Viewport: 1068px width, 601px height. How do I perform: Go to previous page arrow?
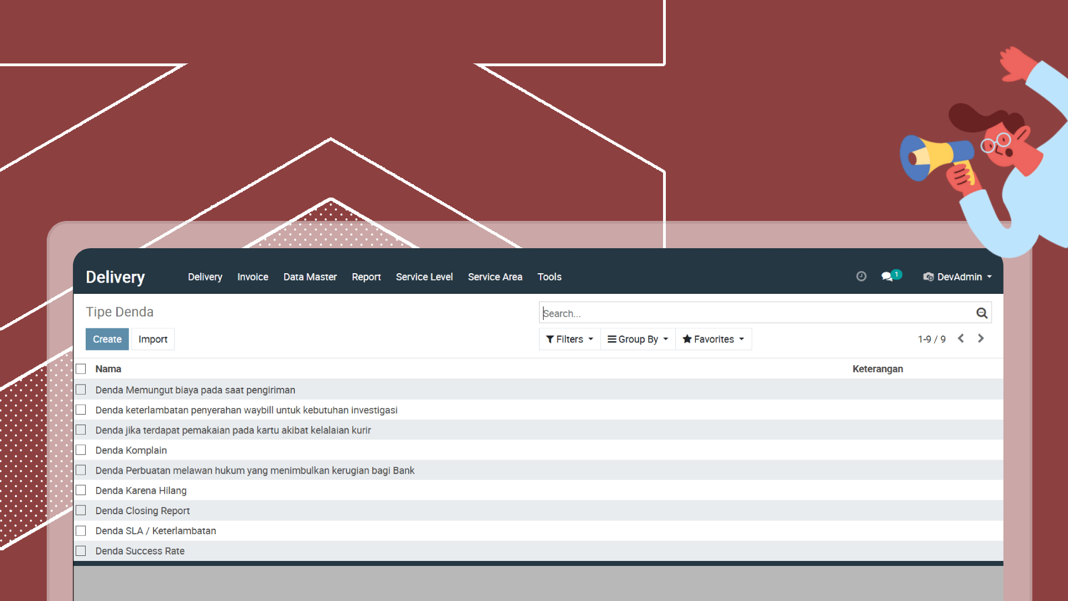click(x=961, y=338)
